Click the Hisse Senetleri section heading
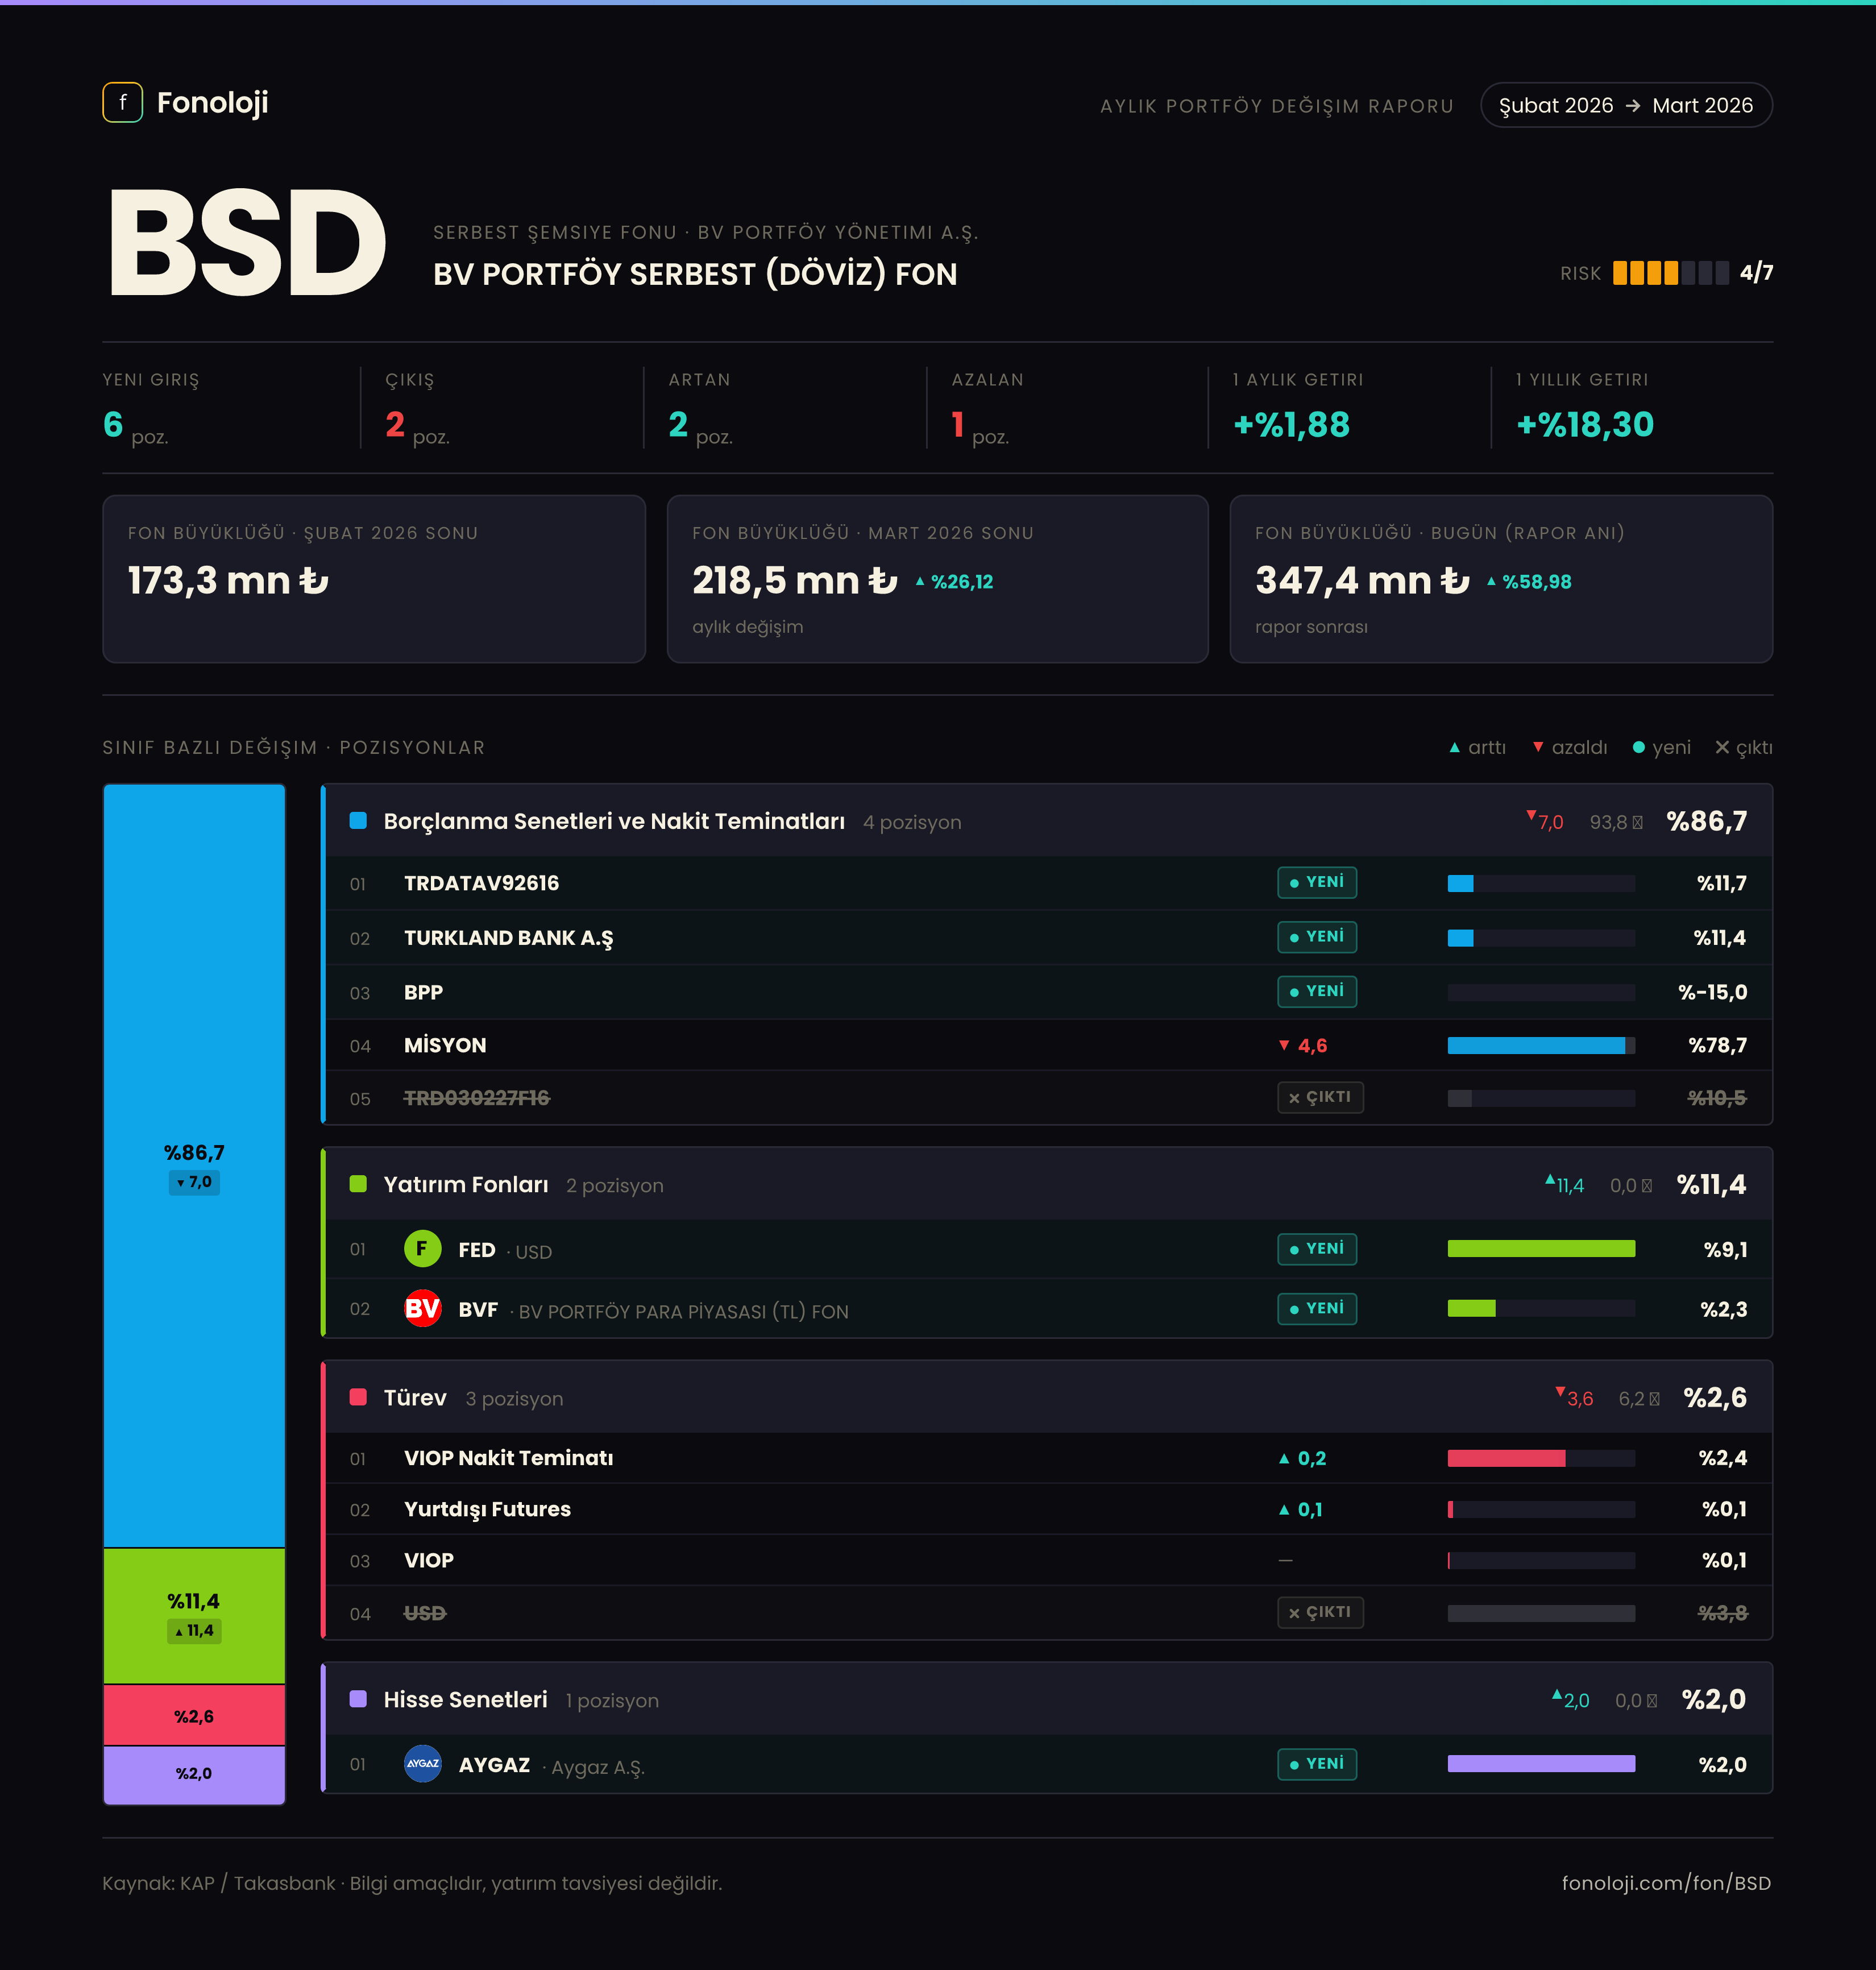1876x1970 pixels. pos(466,1699)
